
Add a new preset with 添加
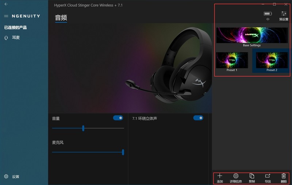220,178
